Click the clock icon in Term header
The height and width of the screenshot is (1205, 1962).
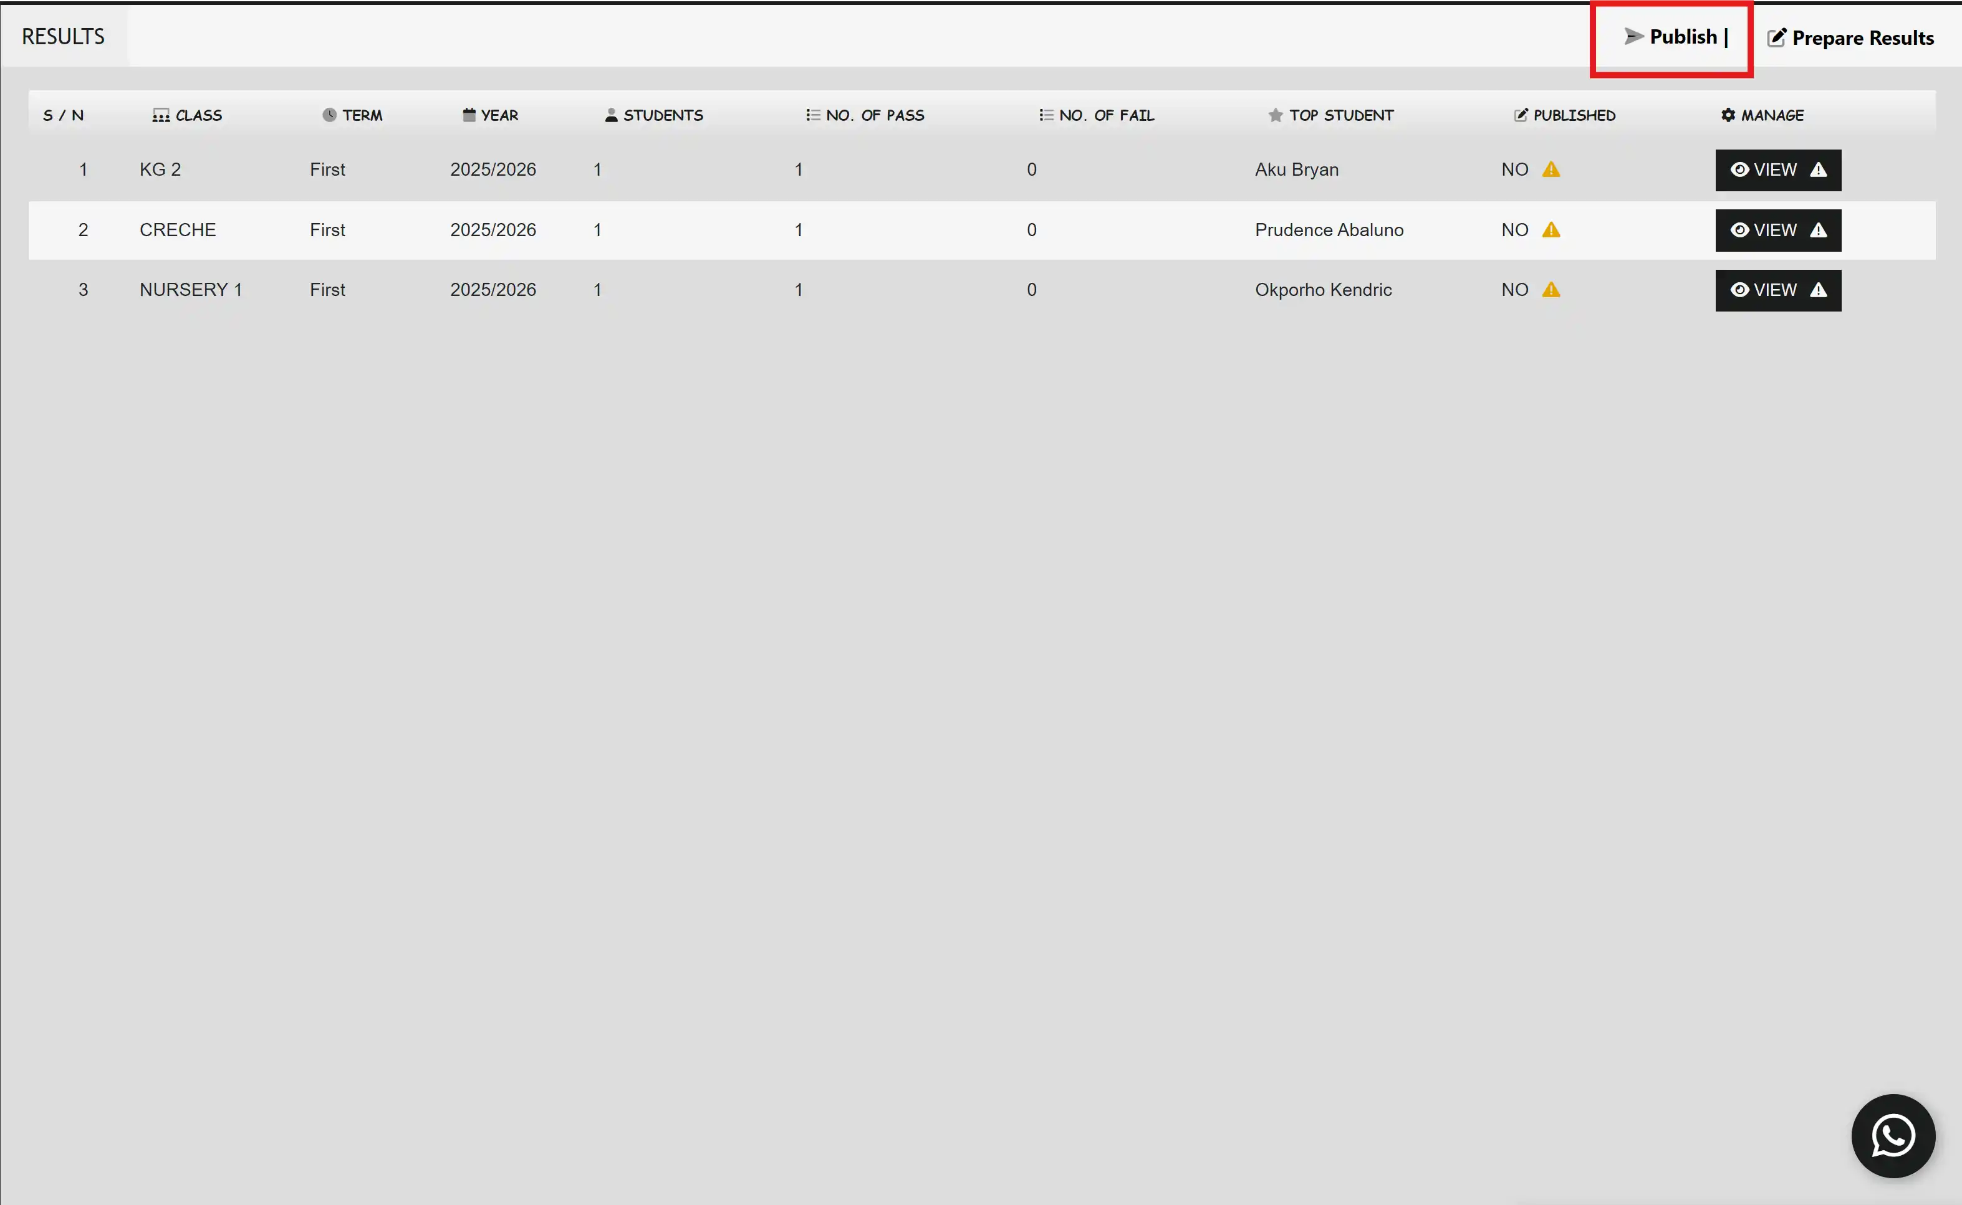[x=329, y=115]
